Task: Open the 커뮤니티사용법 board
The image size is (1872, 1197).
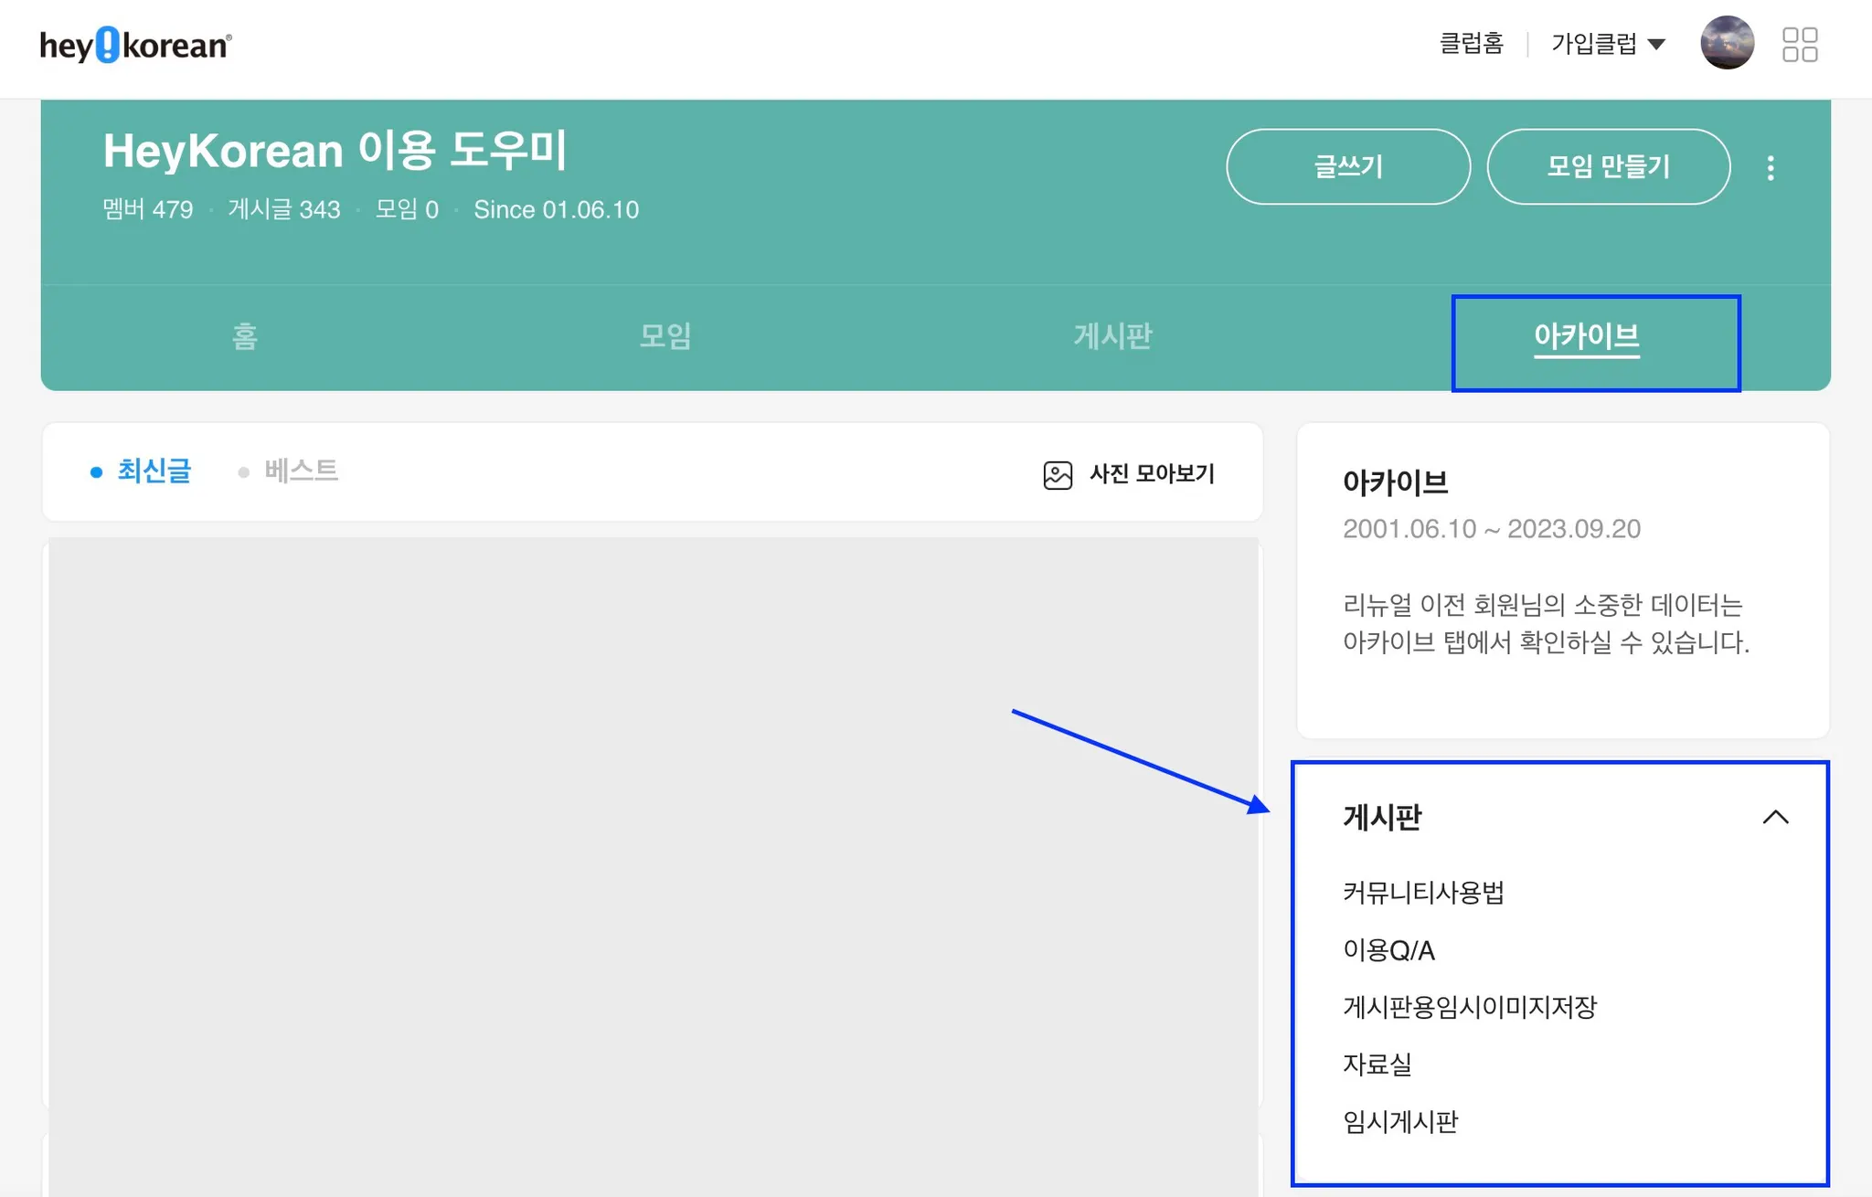Action: pos(1423,893)
